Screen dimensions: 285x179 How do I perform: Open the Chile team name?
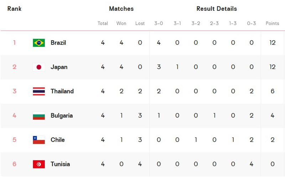pos(58,140)
